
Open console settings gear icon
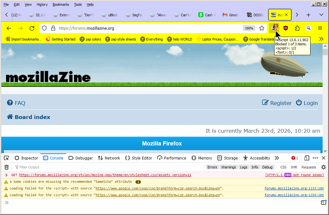[324, 167]
